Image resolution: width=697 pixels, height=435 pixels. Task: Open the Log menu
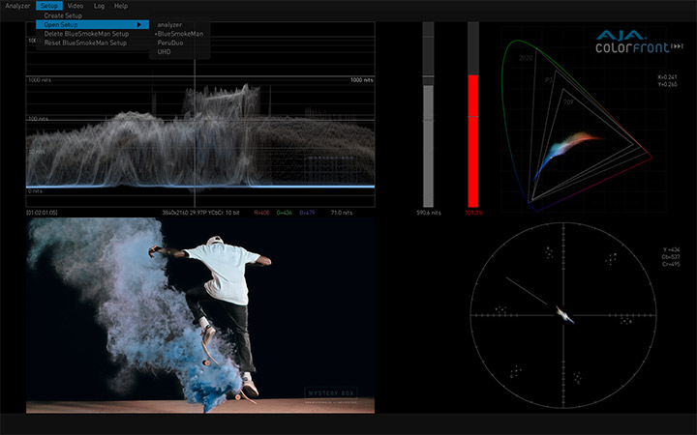click(x=99, y=6)
